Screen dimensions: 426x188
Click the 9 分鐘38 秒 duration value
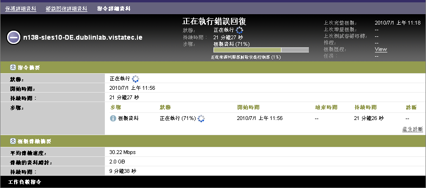click(123, 171)
